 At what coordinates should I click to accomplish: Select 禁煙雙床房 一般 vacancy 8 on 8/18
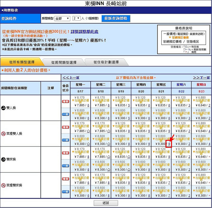click(x=109, y=196)
